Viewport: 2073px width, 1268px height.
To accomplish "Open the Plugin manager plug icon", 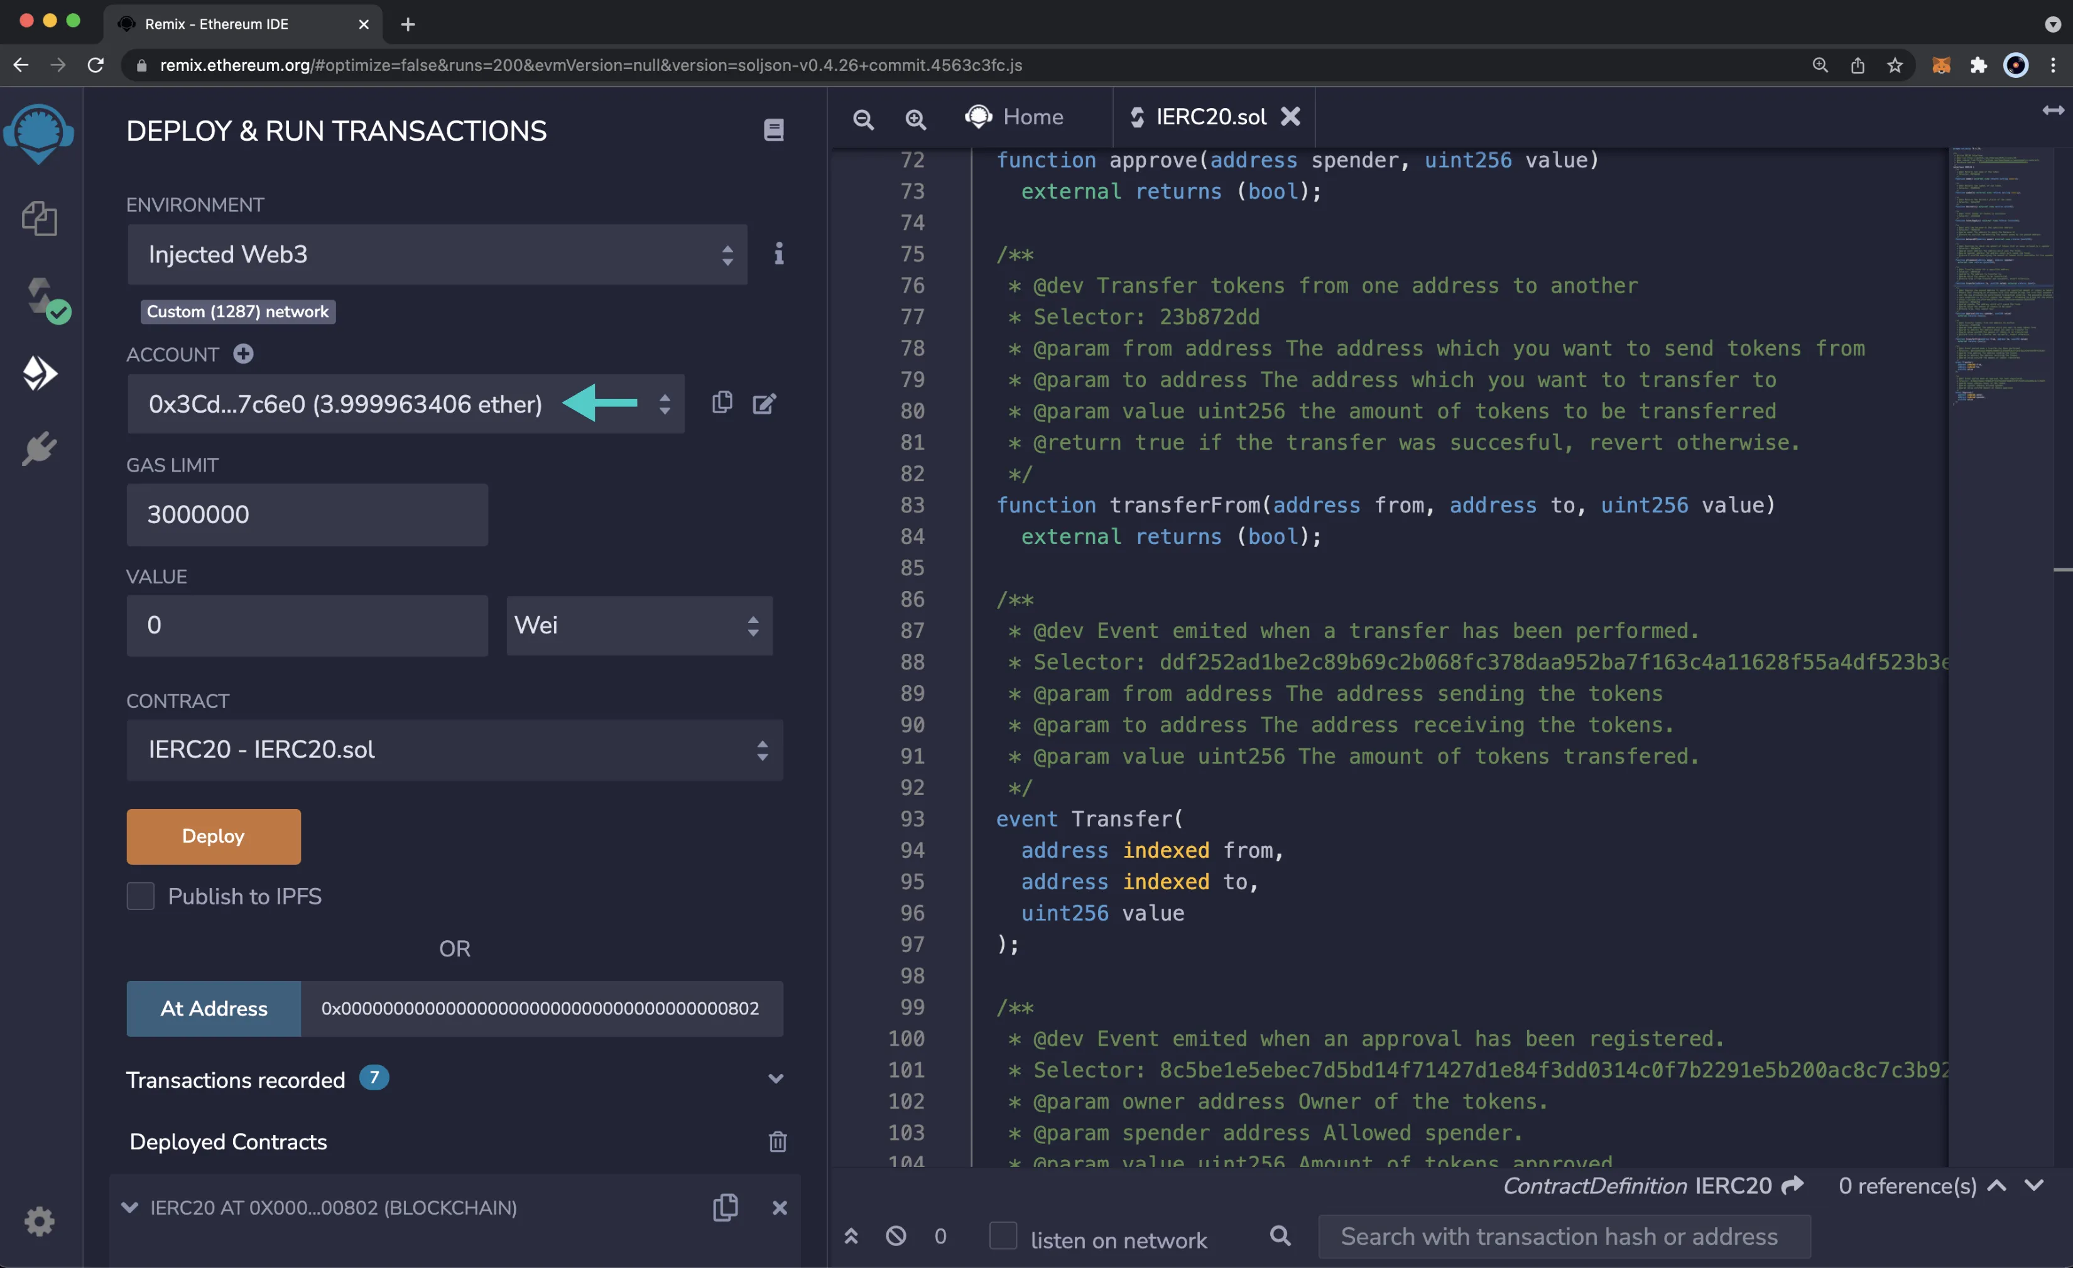I will (40, 449).
